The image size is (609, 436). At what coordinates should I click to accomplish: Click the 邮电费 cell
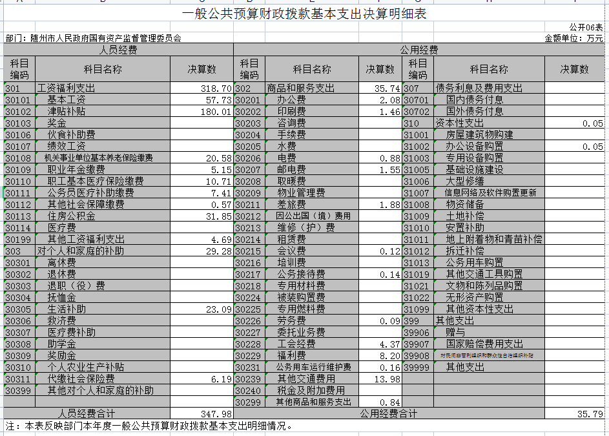coord(312,169)
